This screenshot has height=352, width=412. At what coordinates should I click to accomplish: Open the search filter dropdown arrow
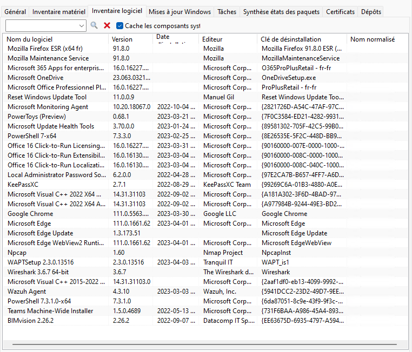pos(82,26)
